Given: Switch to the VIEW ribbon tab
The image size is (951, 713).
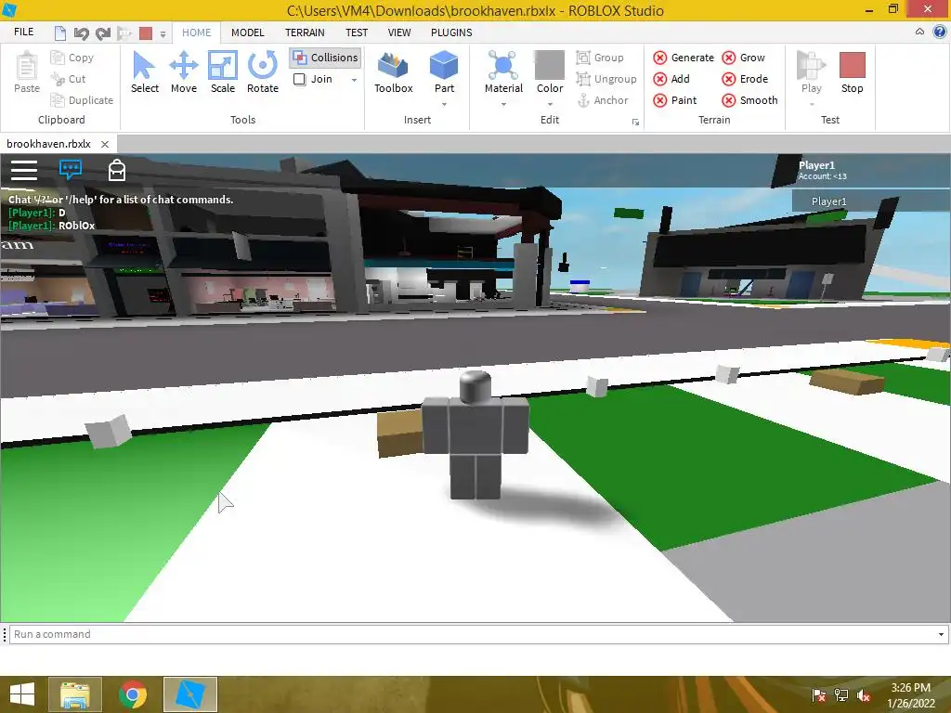Looking at the screenshot, I should [x=399, y=32].
